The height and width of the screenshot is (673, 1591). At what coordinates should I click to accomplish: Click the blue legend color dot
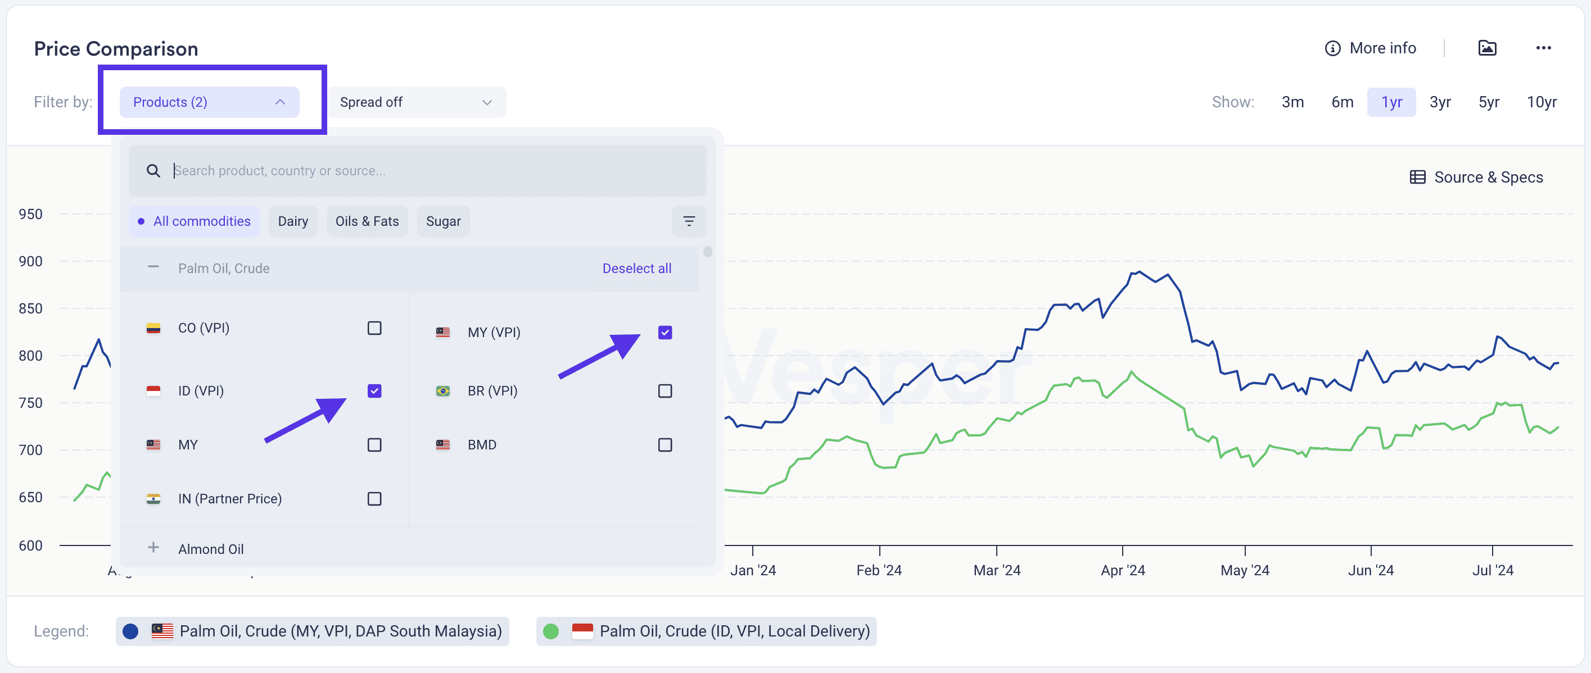click(130, 631)
